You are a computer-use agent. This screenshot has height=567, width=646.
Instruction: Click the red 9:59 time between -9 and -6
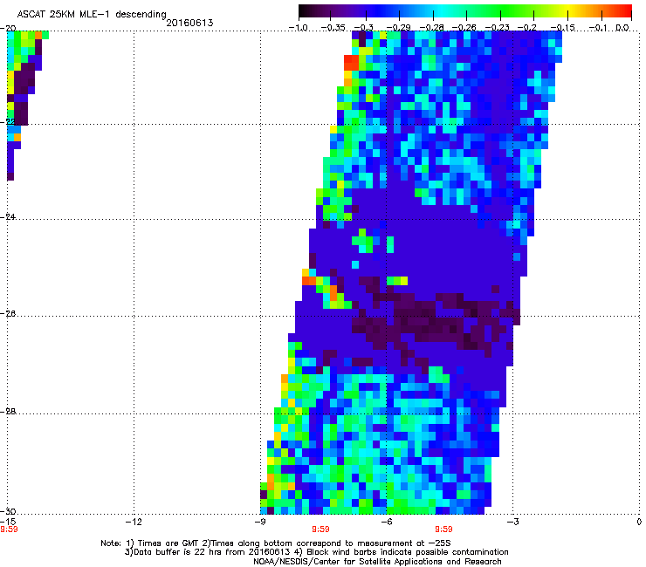(x=320, y=529)
